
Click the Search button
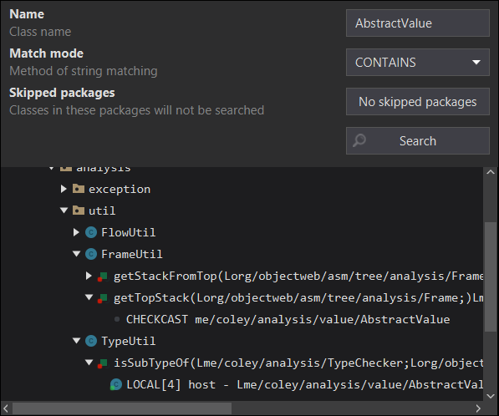pos(418,140)
